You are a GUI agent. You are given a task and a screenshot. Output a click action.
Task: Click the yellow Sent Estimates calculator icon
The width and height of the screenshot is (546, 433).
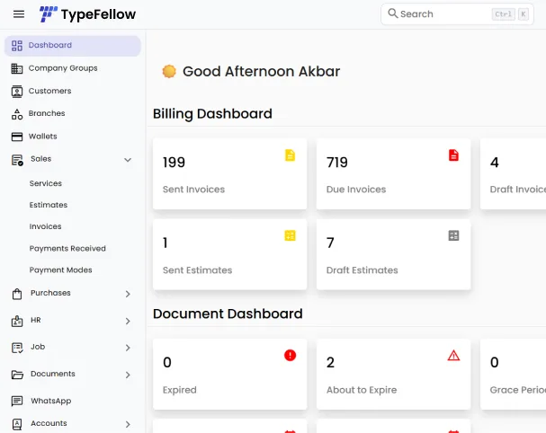(290, 235)
